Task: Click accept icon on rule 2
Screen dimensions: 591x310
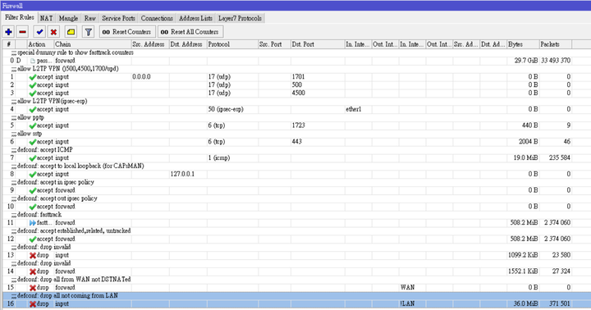Action: 33,85
